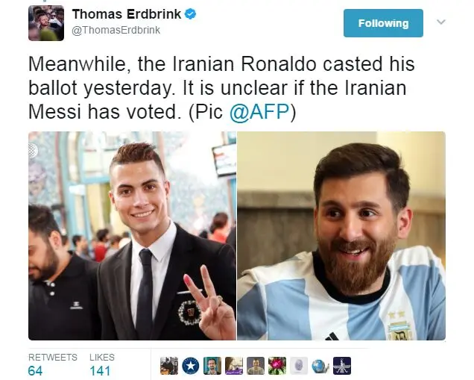Viewport: 474px width, 380px height.
Task: Open the bearded man teal background avatar
Action: (x=212, y=366)
